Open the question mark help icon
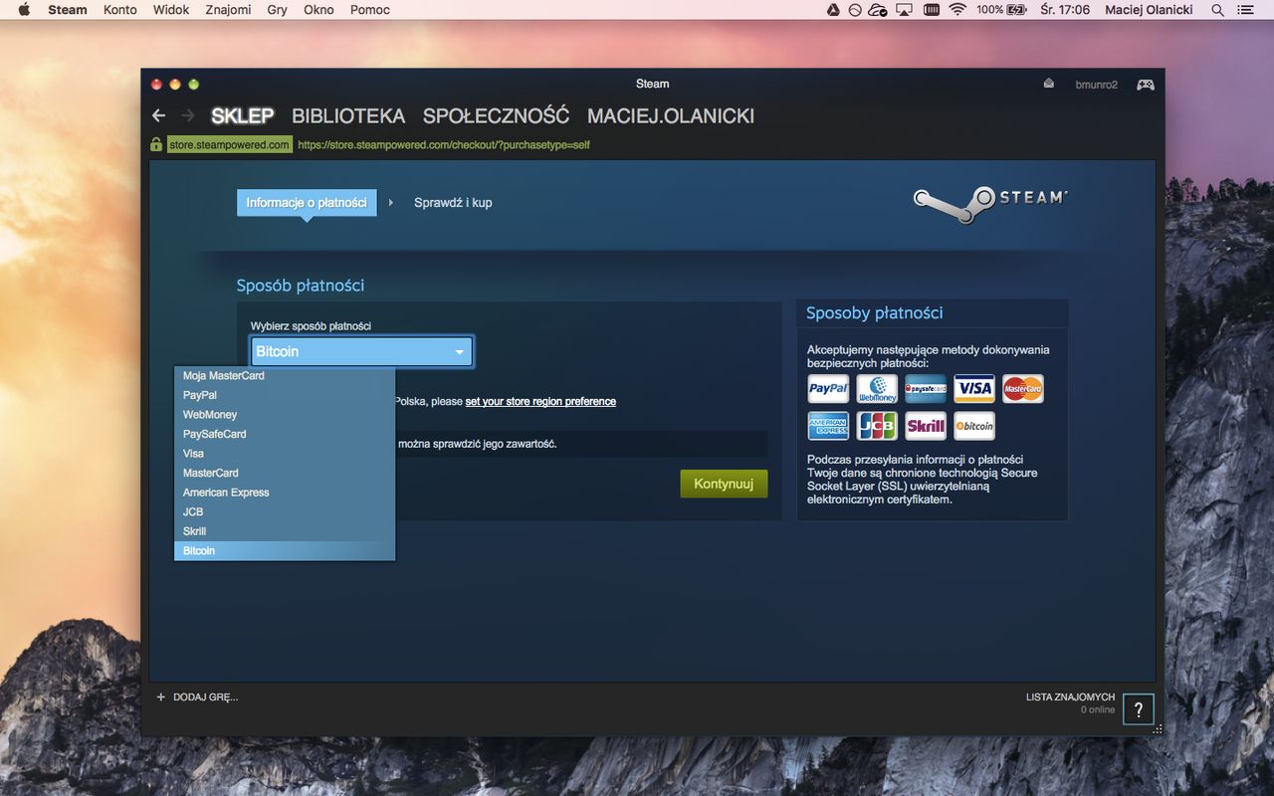The width and height of the screenshot is (1274, 796). tap(1139, 709)
